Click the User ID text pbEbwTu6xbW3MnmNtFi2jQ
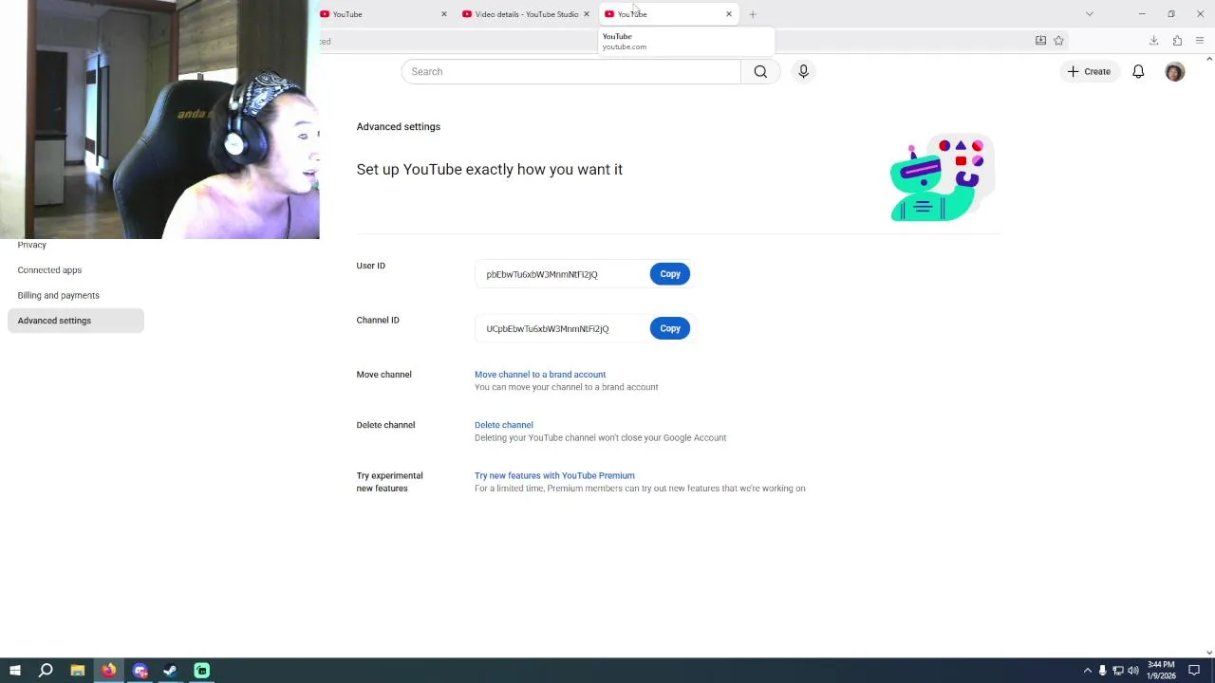 click(x=542, y=274)
